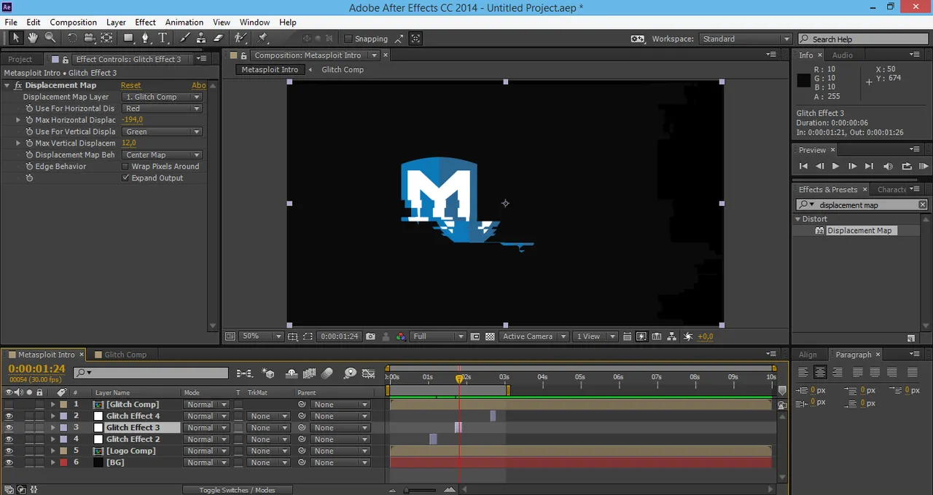Toggle the motion blur enable icon

coord(327,373)
